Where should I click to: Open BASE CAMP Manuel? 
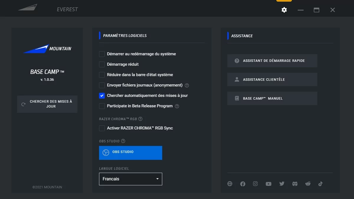pos(272,98)
